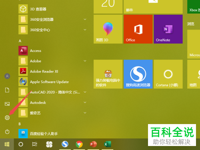Click the Power icon

click(x=7, y=132)
